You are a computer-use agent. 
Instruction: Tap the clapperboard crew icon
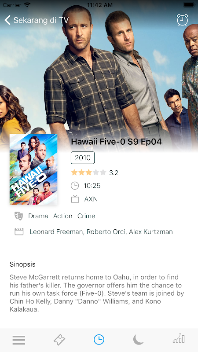coord(19,232)
